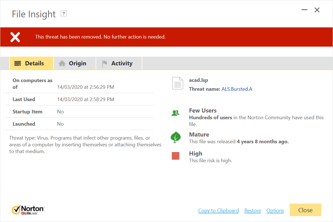Click the Activity tab flag icon
The image size is (333, 222).
[105, 63]
